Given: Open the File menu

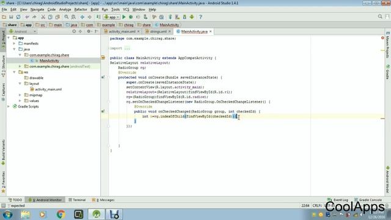Looking at the screenshot, I should [x=4, y=10].
